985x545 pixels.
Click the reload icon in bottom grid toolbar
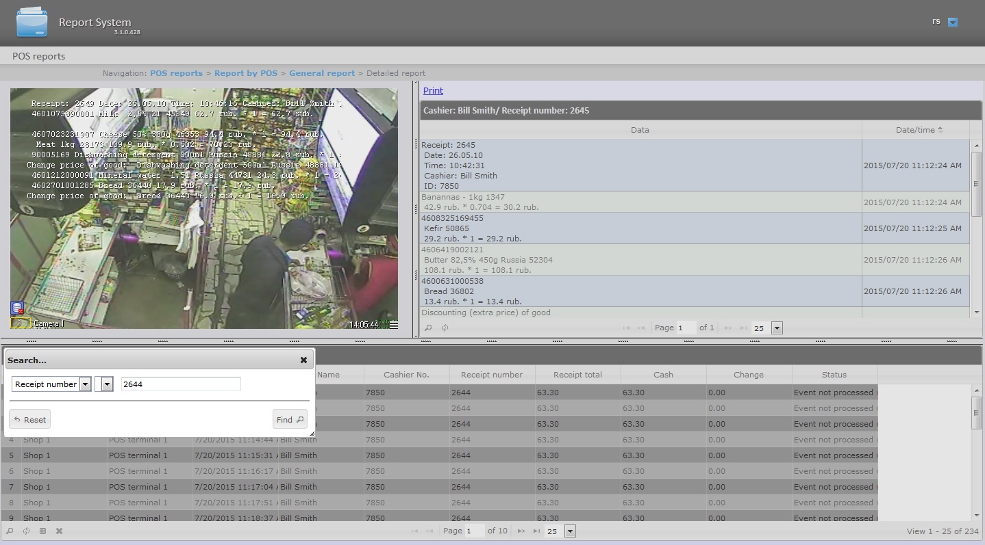[26, 531]
